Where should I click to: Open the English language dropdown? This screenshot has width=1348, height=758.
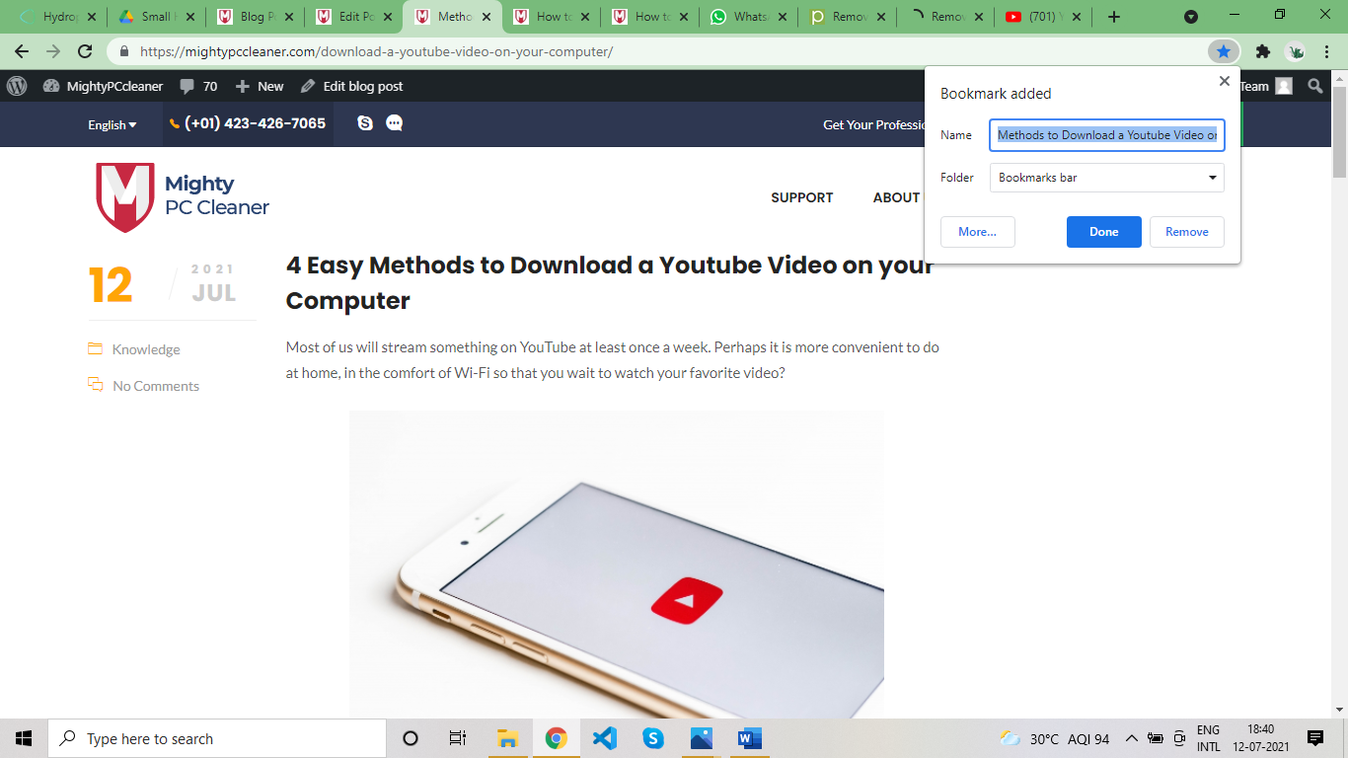pos(112,124)
